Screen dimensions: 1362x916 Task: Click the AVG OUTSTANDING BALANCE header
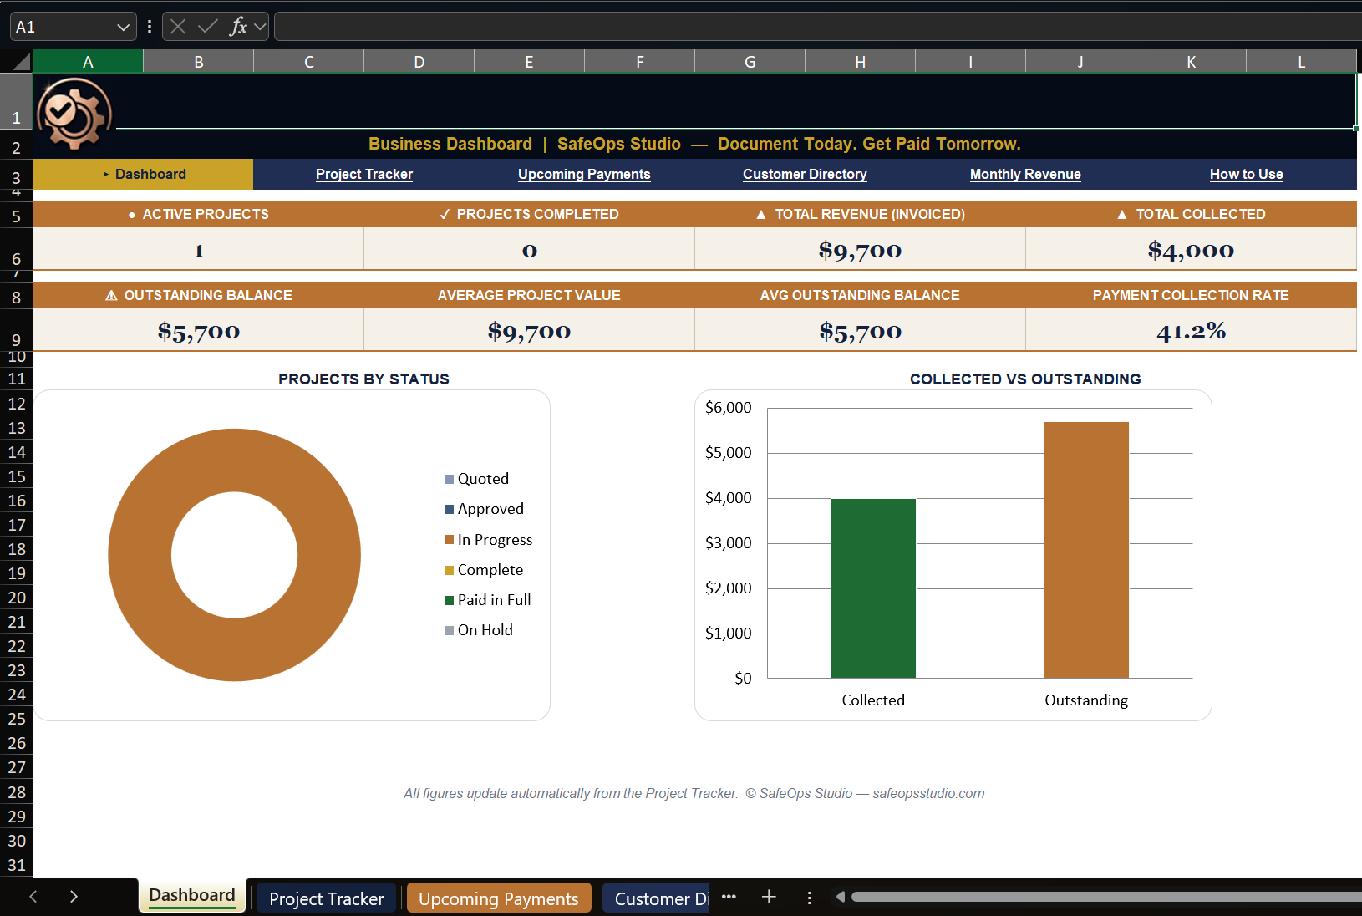(x=860, y=295)
